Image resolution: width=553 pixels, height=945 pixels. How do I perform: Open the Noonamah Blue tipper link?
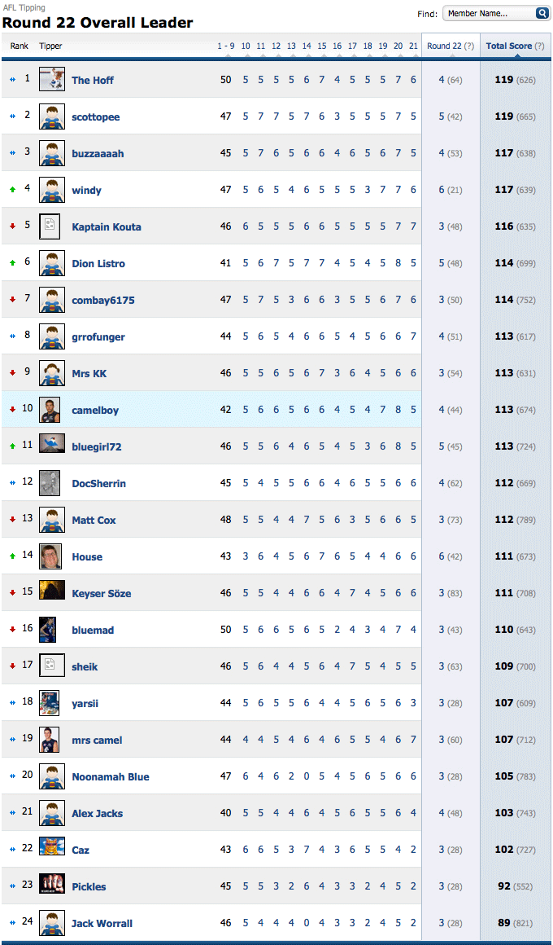(111, 776)
